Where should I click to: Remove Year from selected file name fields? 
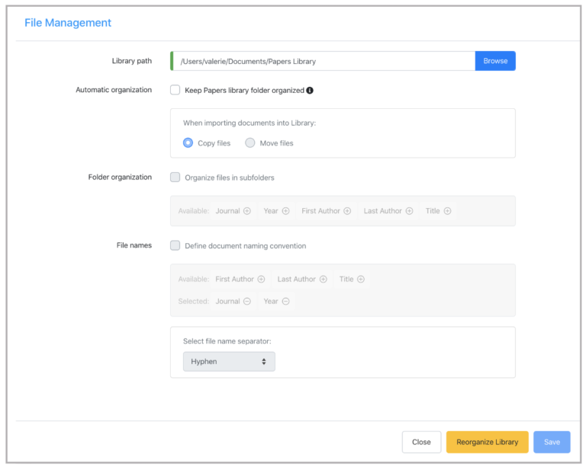pyautogui.click(x=286, y=302)
